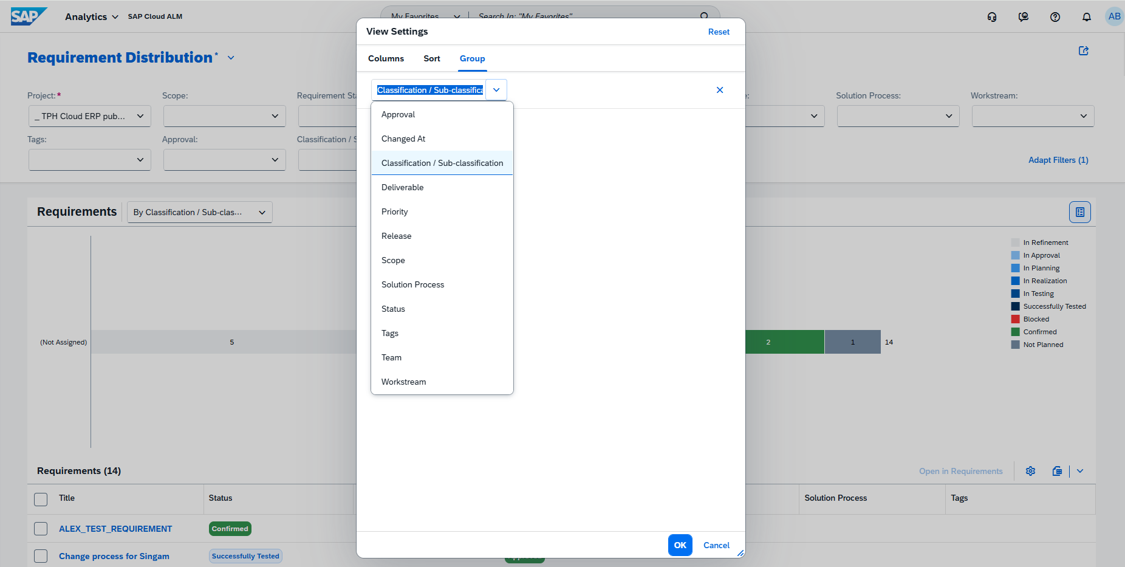This screenshot has height=567, width=1125.
Task: Confirm View Settings with OK
Action: pos(680,545)
